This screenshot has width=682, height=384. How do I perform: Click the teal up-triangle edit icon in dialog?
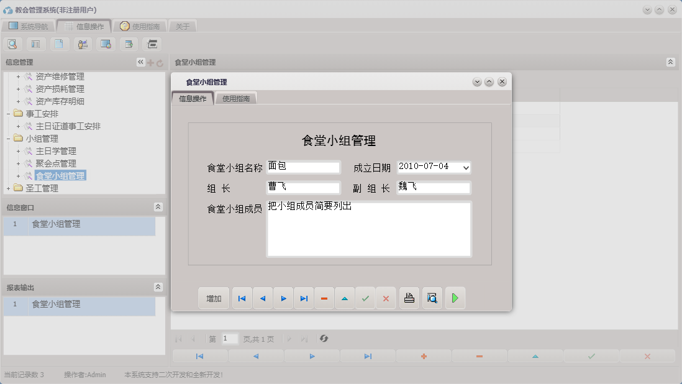(x=345, y=298)
